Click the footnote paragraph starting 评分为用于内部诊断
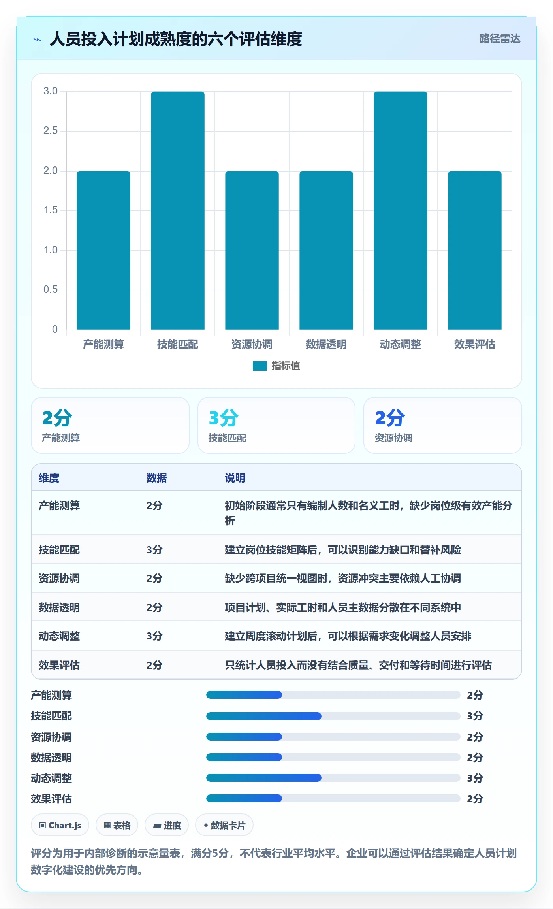Image resolution: width=553 pixels, height=909 pixels. (x=274, y=862)
